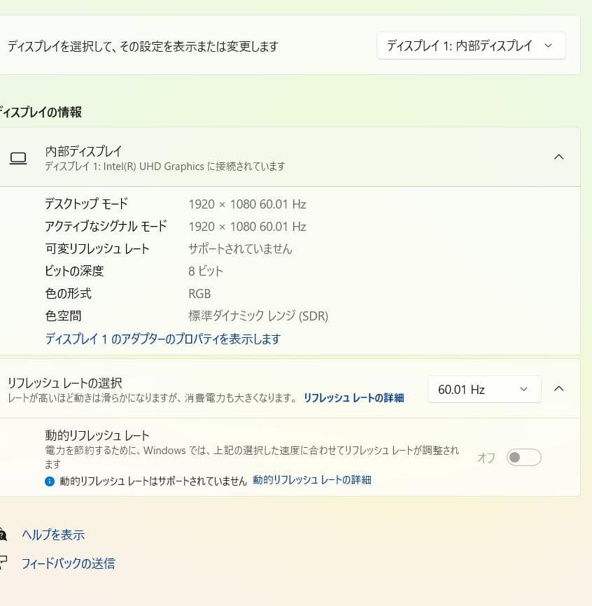Click the リフレッシュ レートの選択 header row
The width and height of the screenshot is (592, 606).
pyautogui.click(x=210, y=388)
